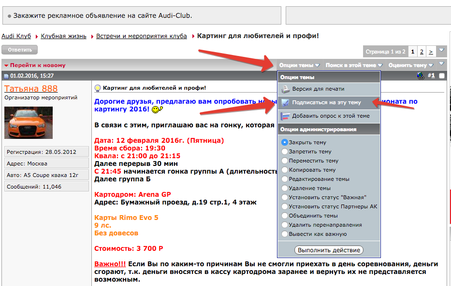Open the Audi Клуб breadcrumb link
The height and width of the screenshot is (286, 451).
pos(16,36)
